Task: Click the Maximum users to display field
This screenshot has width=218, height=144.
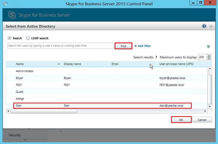Action: pos(202,57)
